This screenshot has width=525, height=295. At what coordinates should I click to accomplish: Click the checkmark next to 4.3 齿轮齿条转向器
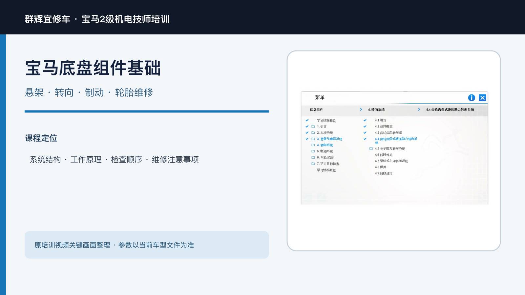click(x=365, y=133)
